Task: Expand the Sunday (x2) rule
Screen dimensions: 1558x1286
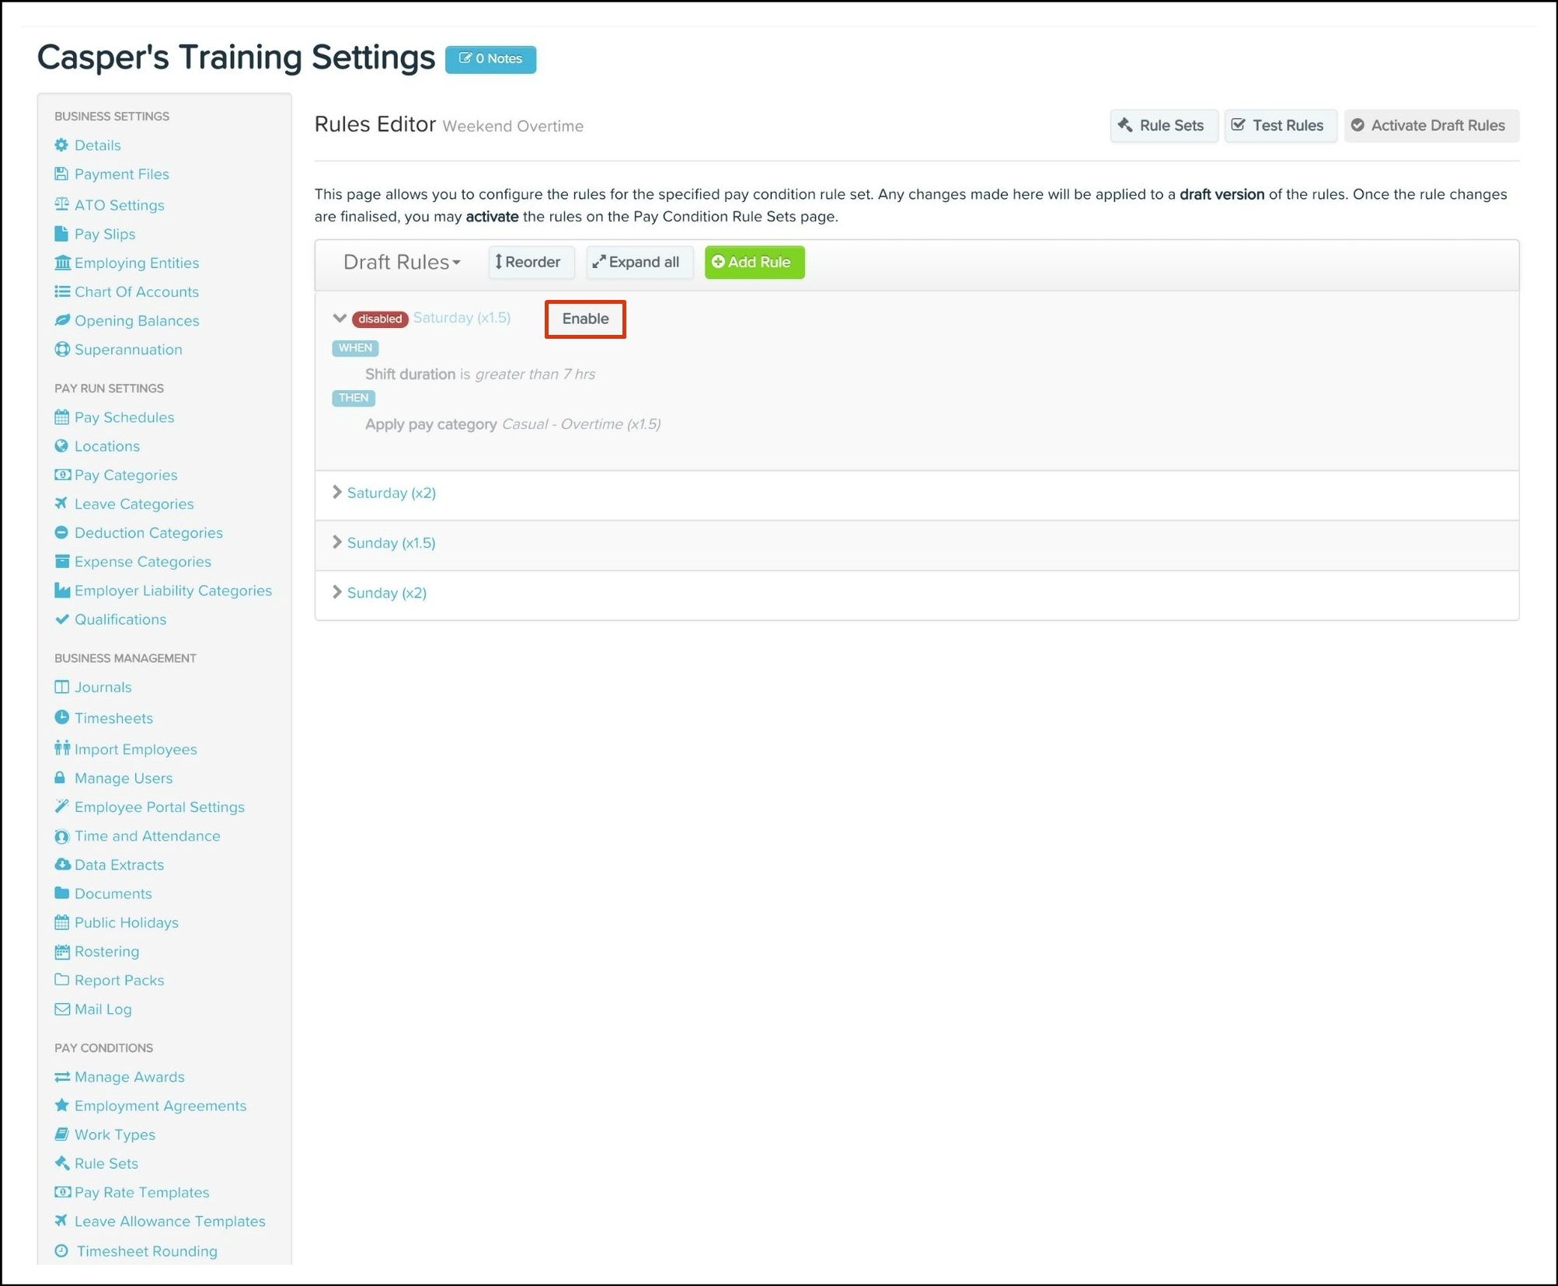Action: coord(386,592)
